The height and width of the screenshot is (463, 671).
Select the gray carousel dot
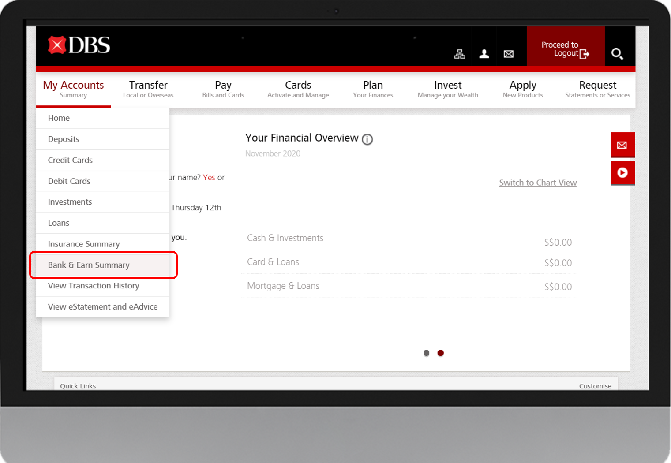tap(426, 353)
